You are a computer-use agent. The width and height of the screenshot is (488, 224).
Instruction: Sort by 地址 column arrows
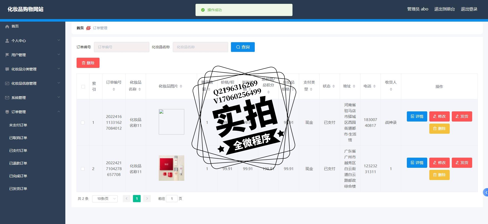[354, 86]
